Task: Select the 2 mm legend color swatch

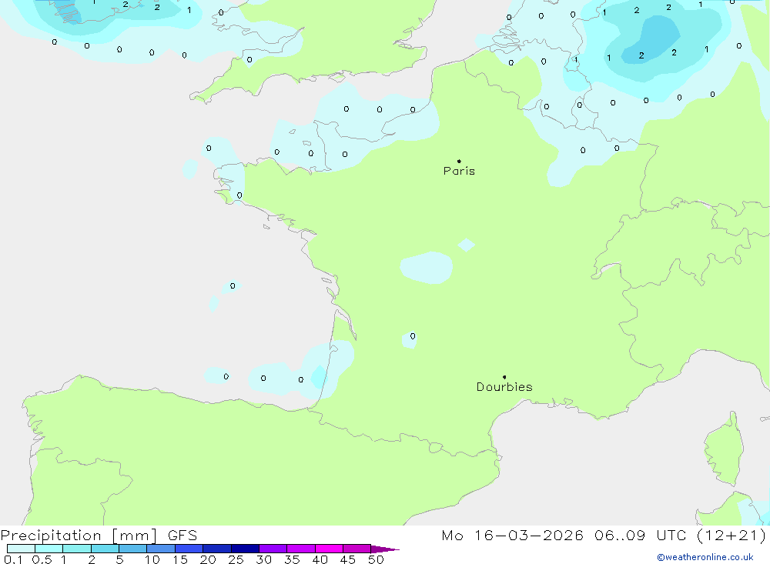Action: pos(105,549)
